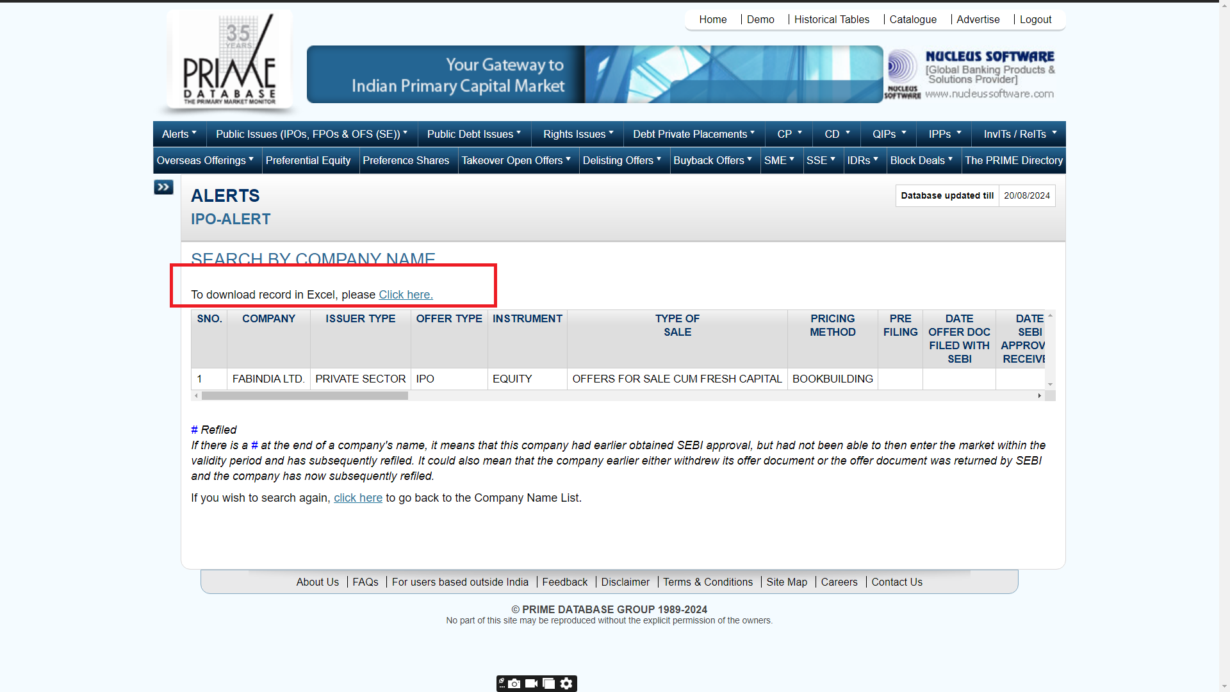The height and width of the screenshot is (692, 1230).
Task: Click the table's horizontal scrollbar thumb
Action: tap(304, 396)
